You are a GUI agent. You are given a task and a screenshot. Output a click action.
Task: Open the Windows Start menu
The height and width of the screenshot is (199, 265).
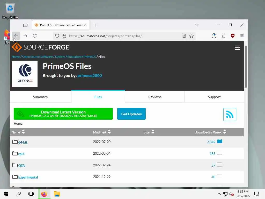[x=6, y=194]
